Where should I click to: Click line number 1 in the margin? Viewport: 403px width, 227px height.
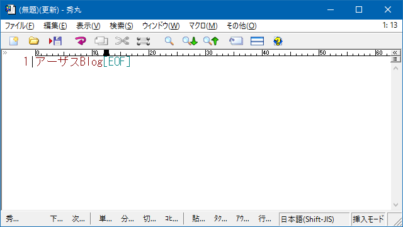[x=26, y=62]
